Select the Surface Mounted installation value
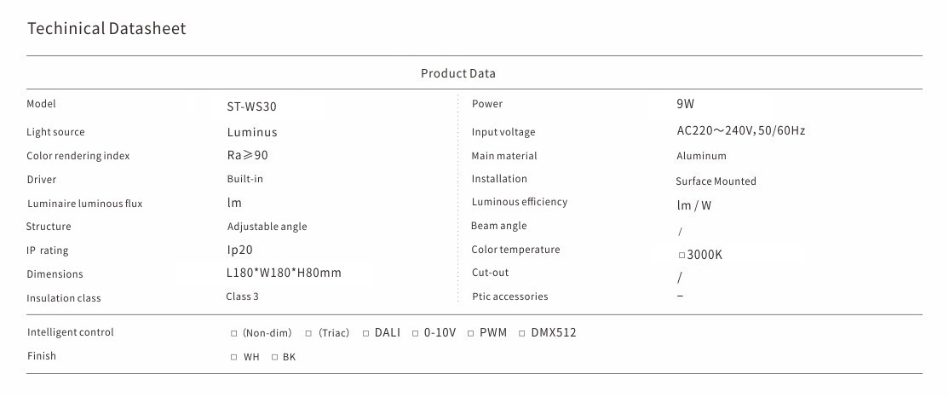The image size is (949, 397). pyautogui.click(x=716, y=181)
